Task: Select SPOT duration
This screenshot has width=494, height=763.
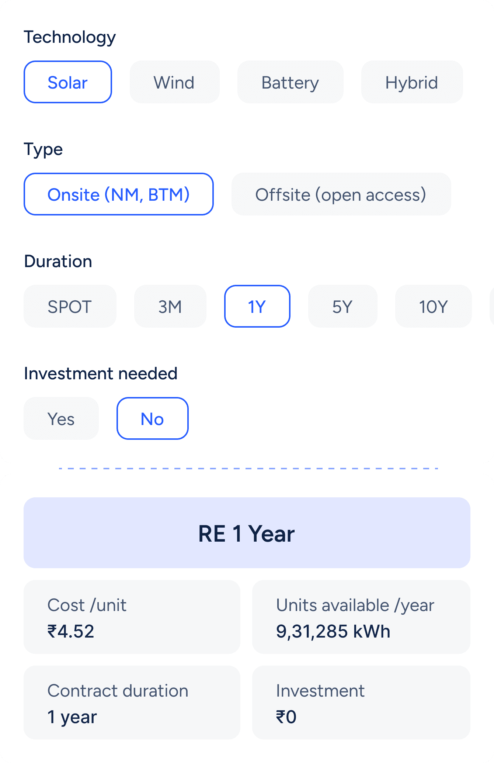Action: 70,306
